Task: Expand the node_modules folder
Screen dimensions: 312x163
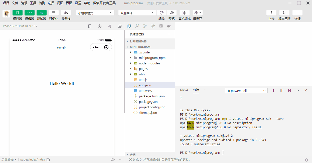Action: [150, 63]
